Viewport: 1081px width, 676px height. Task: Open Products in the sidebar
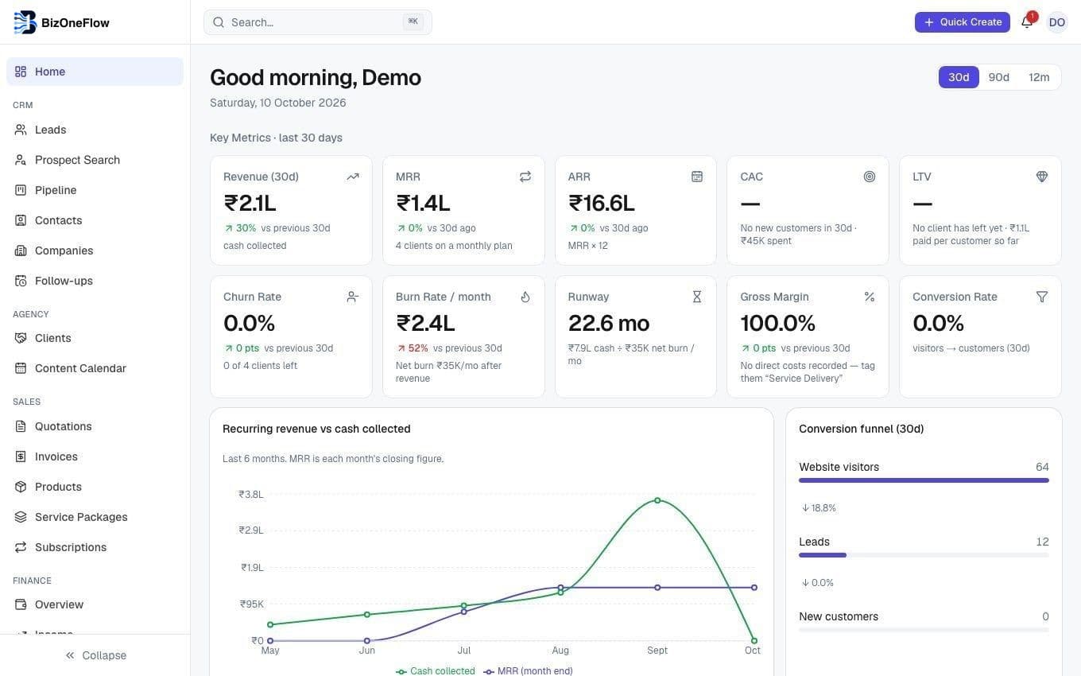95,487
